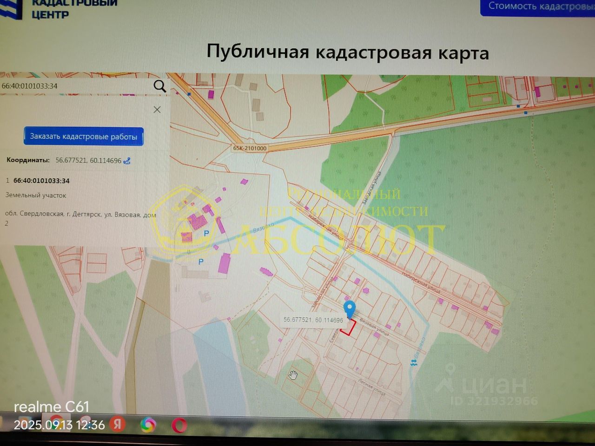Click the red outlined parcel on the map
The height and width of the screenshot is (446, 595).
[x=348, y=327]
